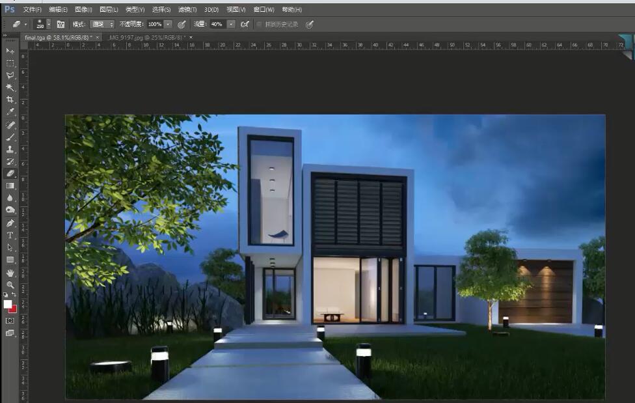This screenshot has width=635, height=403.
Task: Reset to default foreground/background colors
Action: pos(5,295)
